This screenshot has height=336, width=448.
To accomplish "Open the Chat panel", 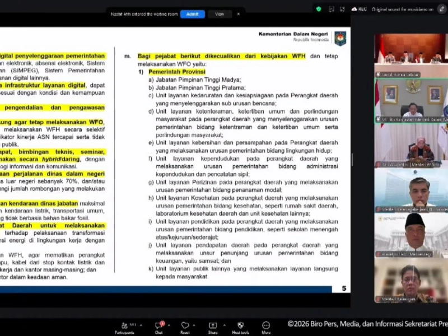I will coord(158,326).
